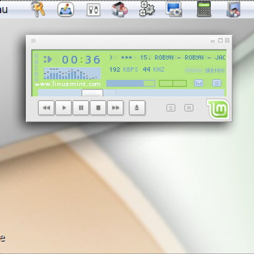Screen dimensions: 254x254
Task: Click the balance slider
Action: click(173, 83)
